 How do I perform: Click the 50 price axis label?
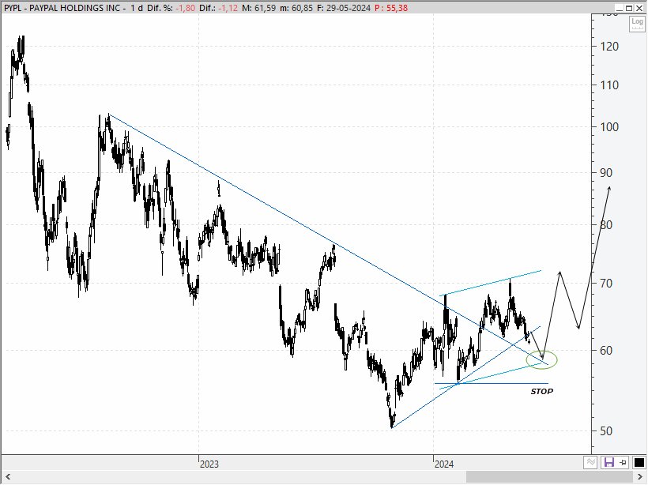pyautogui.click(x=606, y=430)
